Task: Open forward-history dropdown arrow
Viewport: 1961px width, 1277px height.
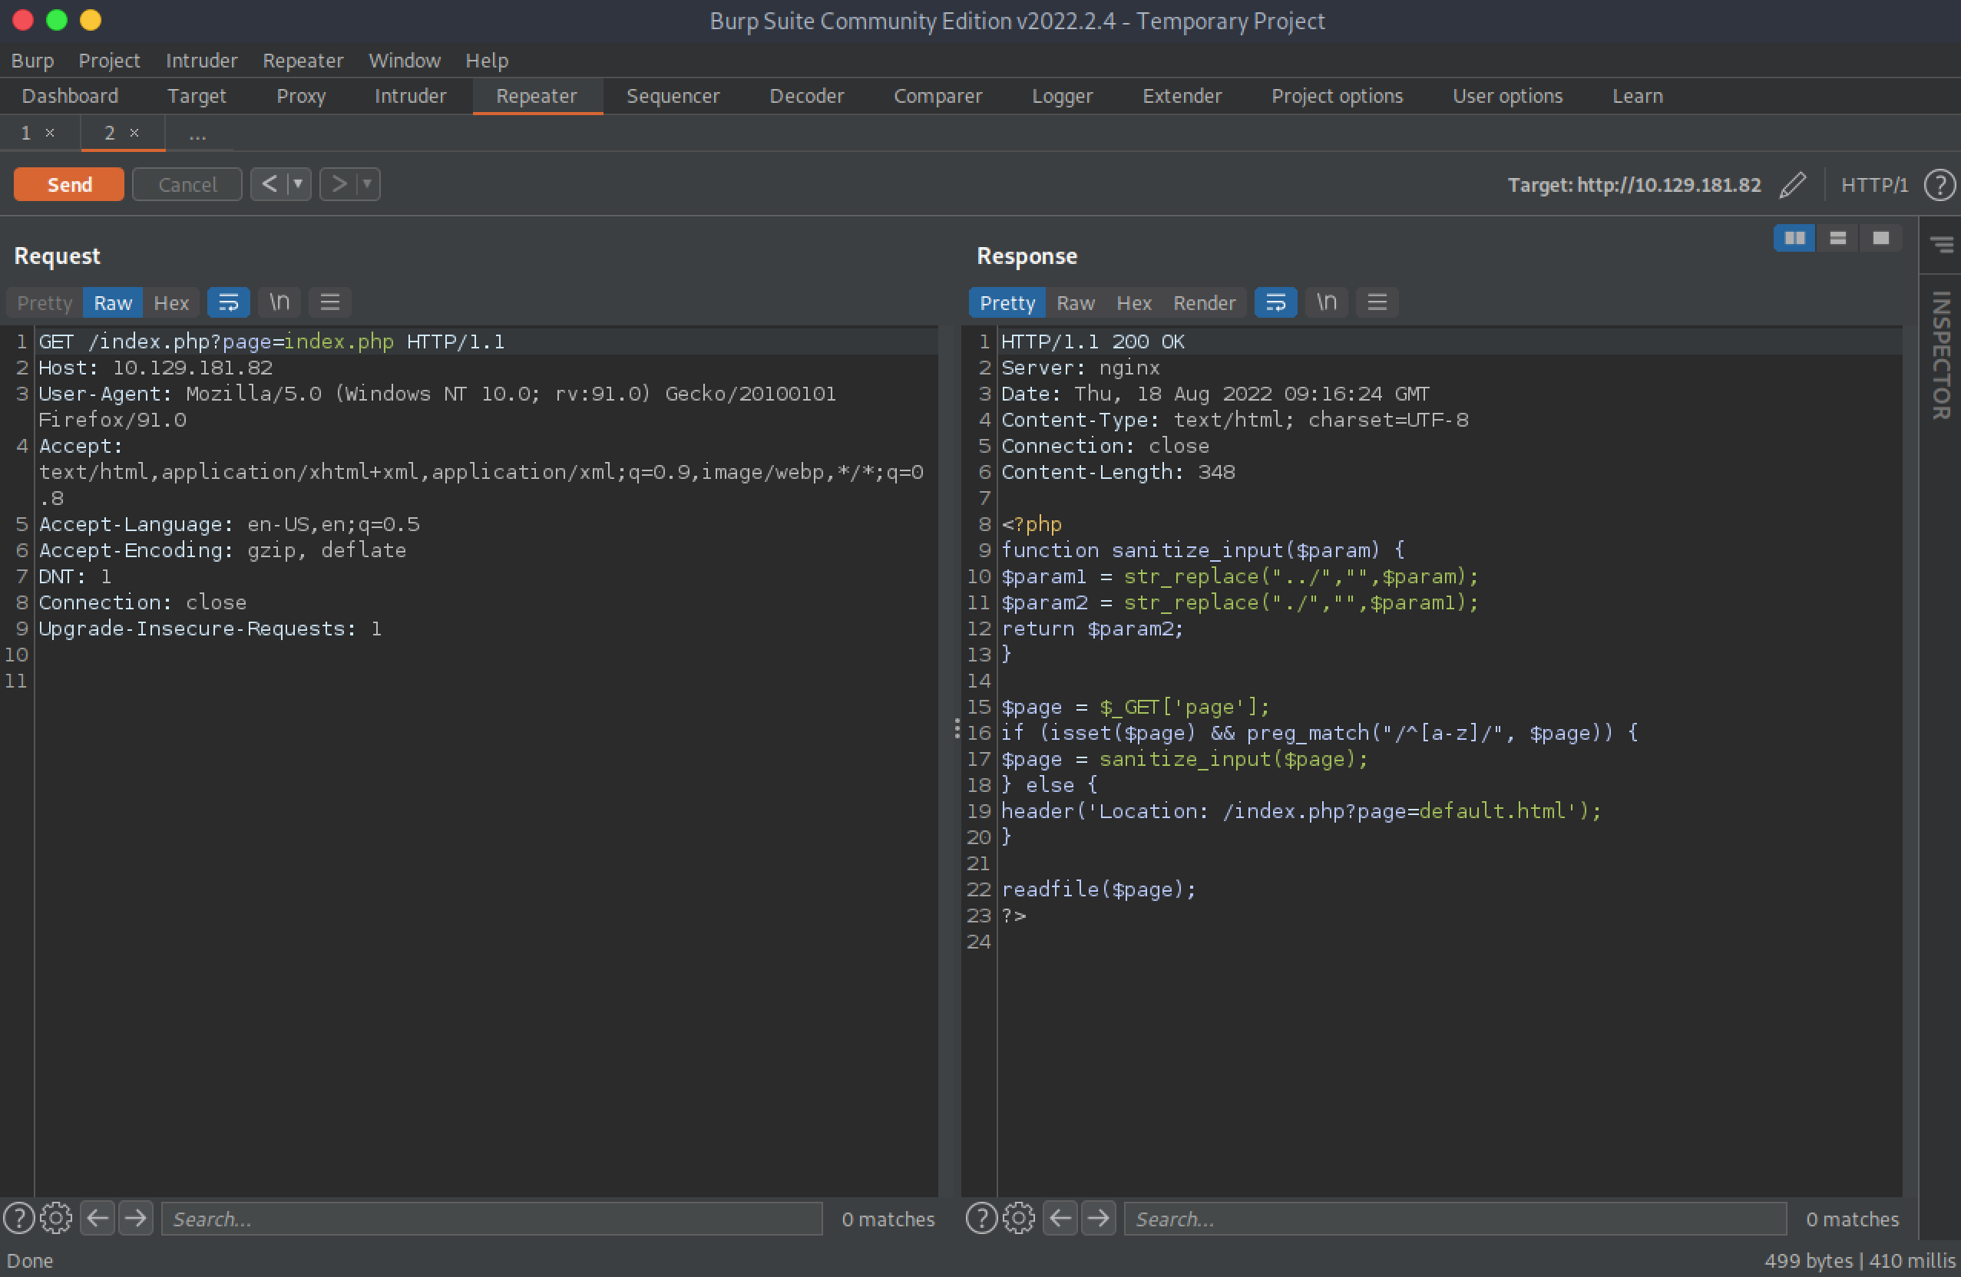Action: click(368, 183)
